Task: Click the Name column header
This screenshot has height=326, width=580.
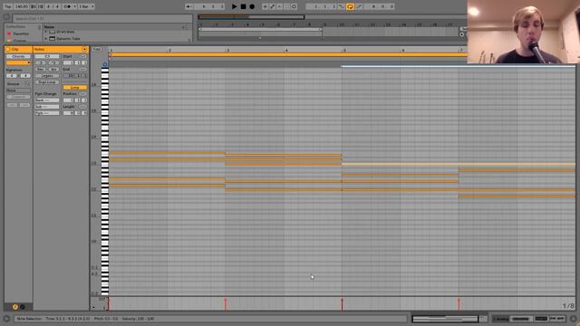Action: 49,27
